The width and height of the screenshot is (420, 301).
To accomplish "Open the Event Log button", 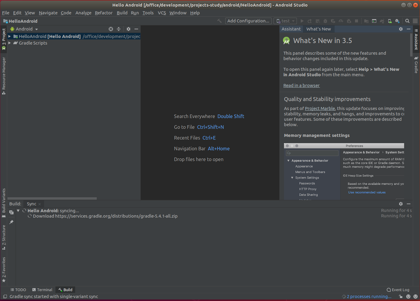I will tap(398, 290).
